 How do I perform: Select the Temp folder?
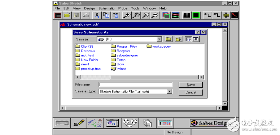coord(118,60)
